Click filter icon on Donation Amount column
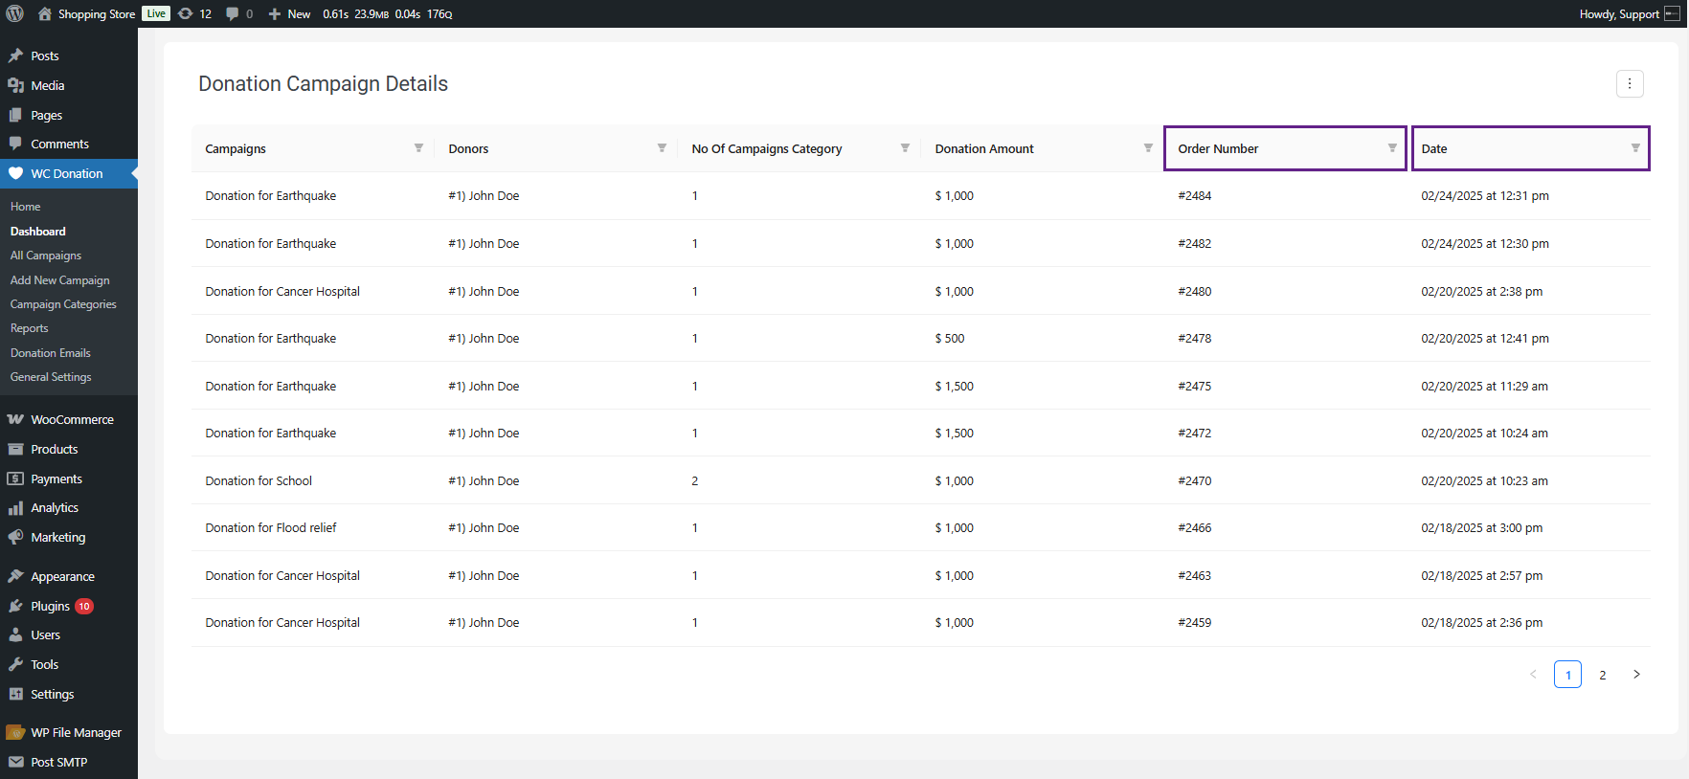The image size is (1689, 779). [1148, 148]
